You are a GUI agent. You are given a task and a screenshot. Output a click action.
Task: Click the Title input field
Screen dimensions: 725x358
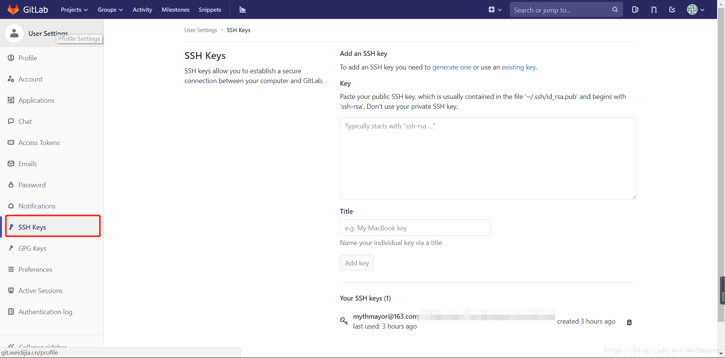415,228
